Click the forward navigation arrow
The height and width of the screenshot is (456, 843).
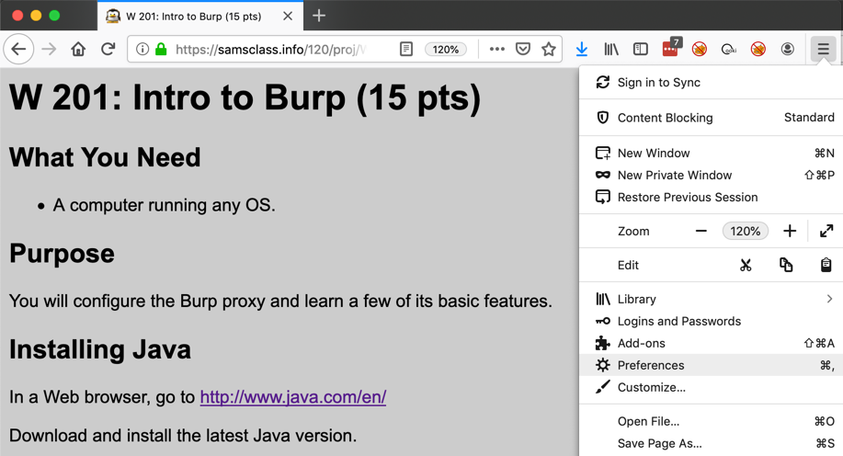click(x=49, y=50)
